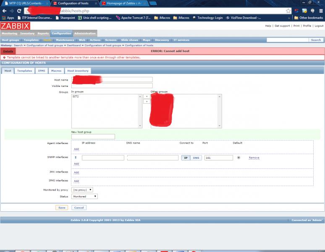
Task: Open the Status dropdown showing Monitored
Action: (x=84, y=196)
